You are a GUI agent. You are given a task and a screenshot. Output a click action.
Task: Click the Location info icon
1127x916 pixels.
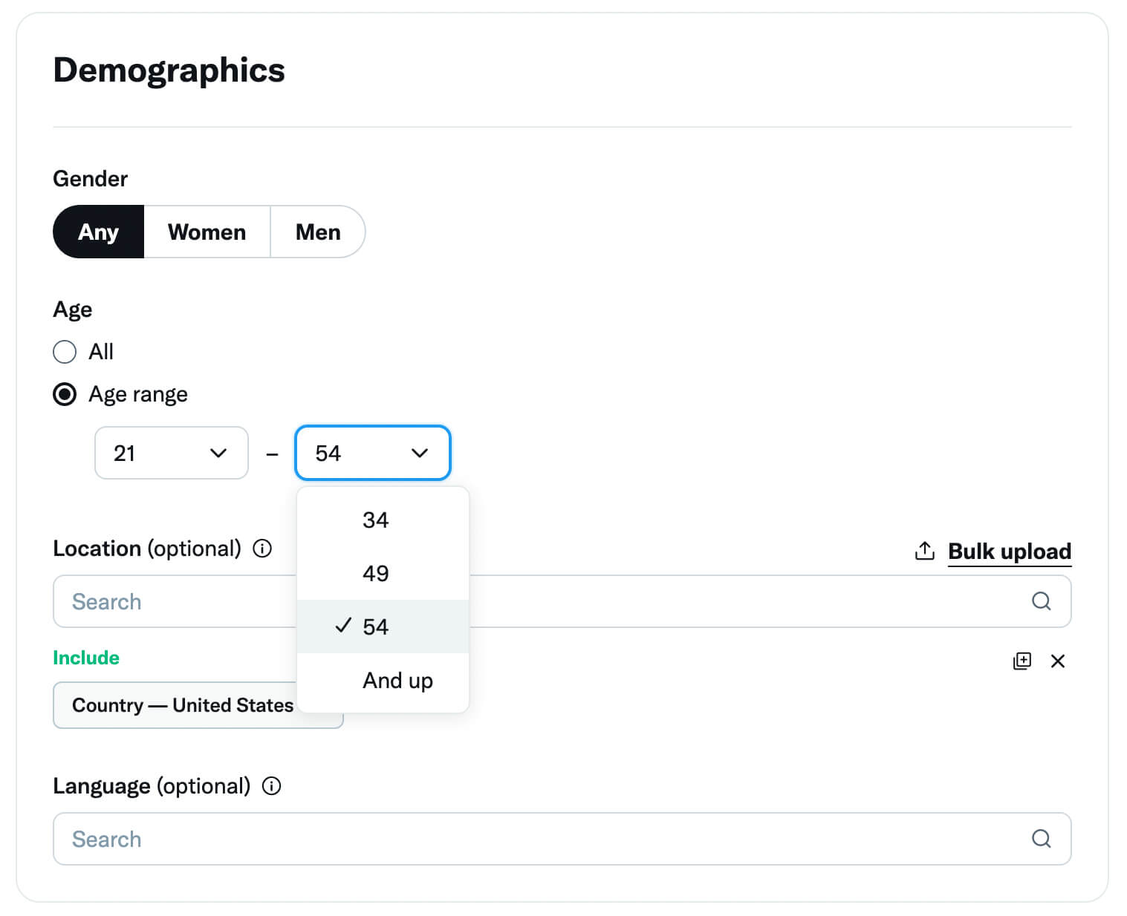pos(262,549)
